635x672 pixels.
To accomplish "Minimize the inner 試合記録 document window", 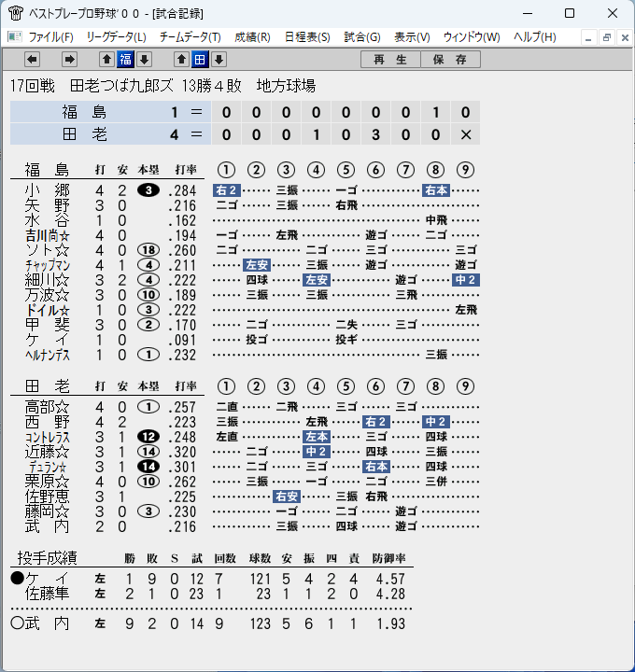I will (x=588, y=37).
